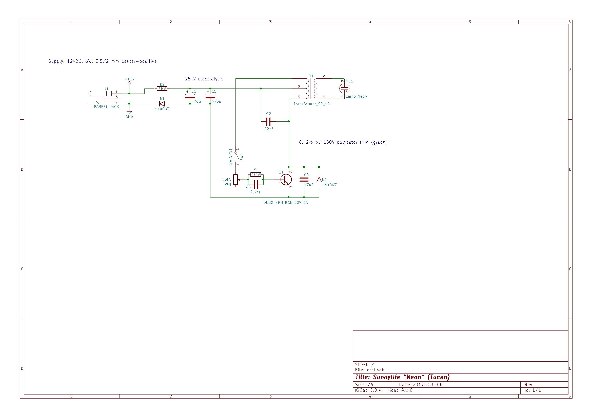592x418 pixels.
Task: Select the GND ground symbol
Action: [129, 112]
